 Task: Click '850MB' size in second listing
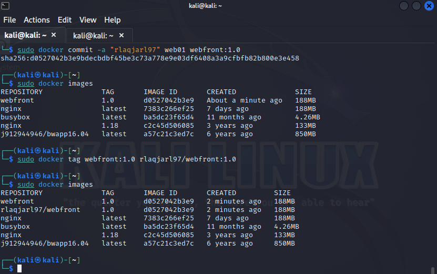pyautogui.click(x=284, y=243)
